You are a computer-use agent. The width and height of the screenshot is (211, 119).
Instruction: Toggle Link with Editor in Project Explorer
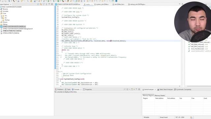(41, 4)
